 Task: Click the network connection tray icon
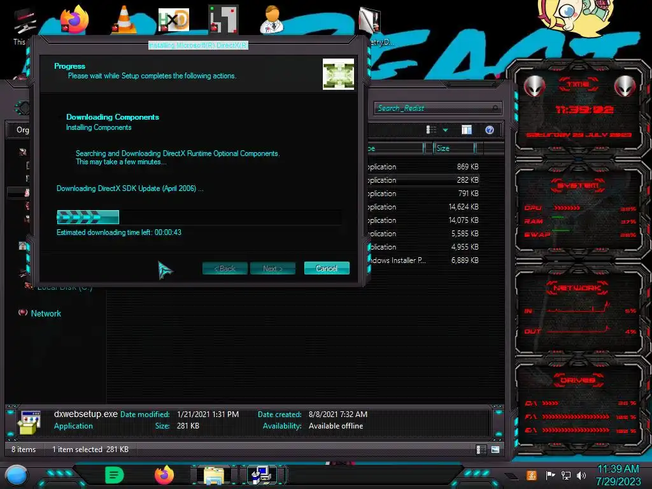coord(565,475)
